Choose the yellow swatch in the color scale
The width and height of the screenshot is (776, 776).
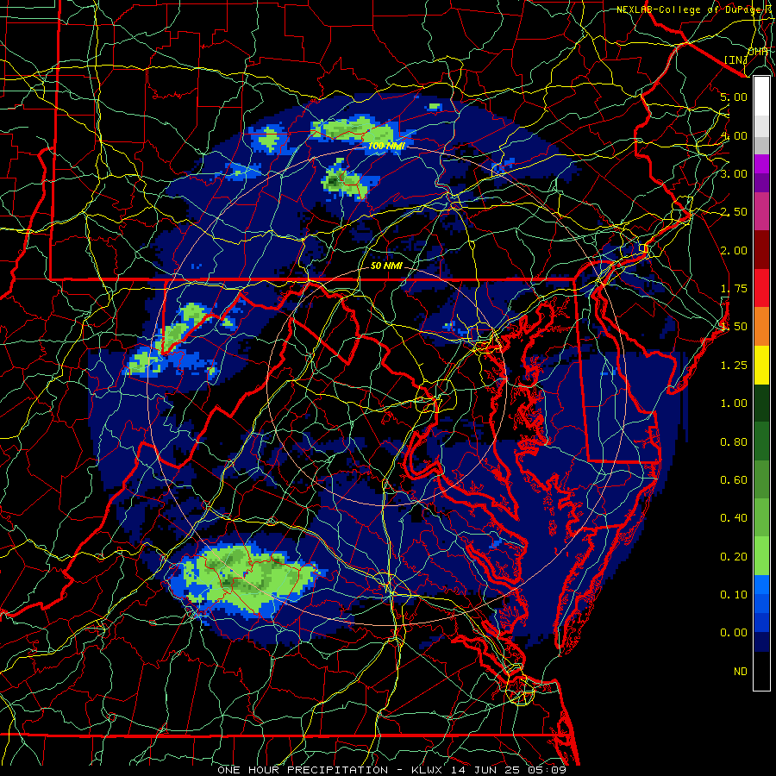point(761,365)
